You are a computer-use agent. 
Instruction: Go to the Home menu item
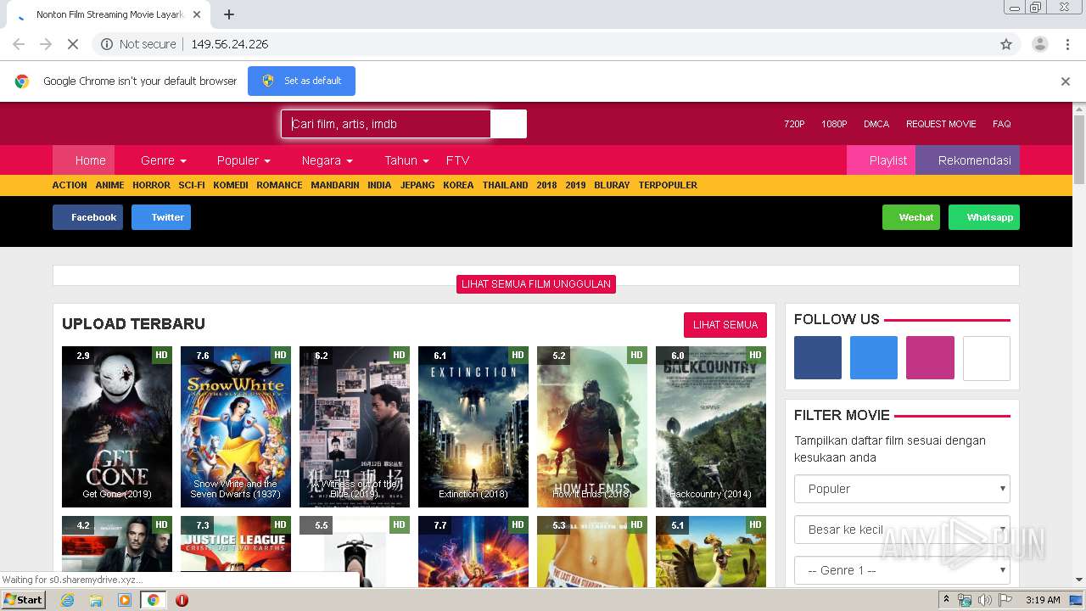[x=84, y=160]
